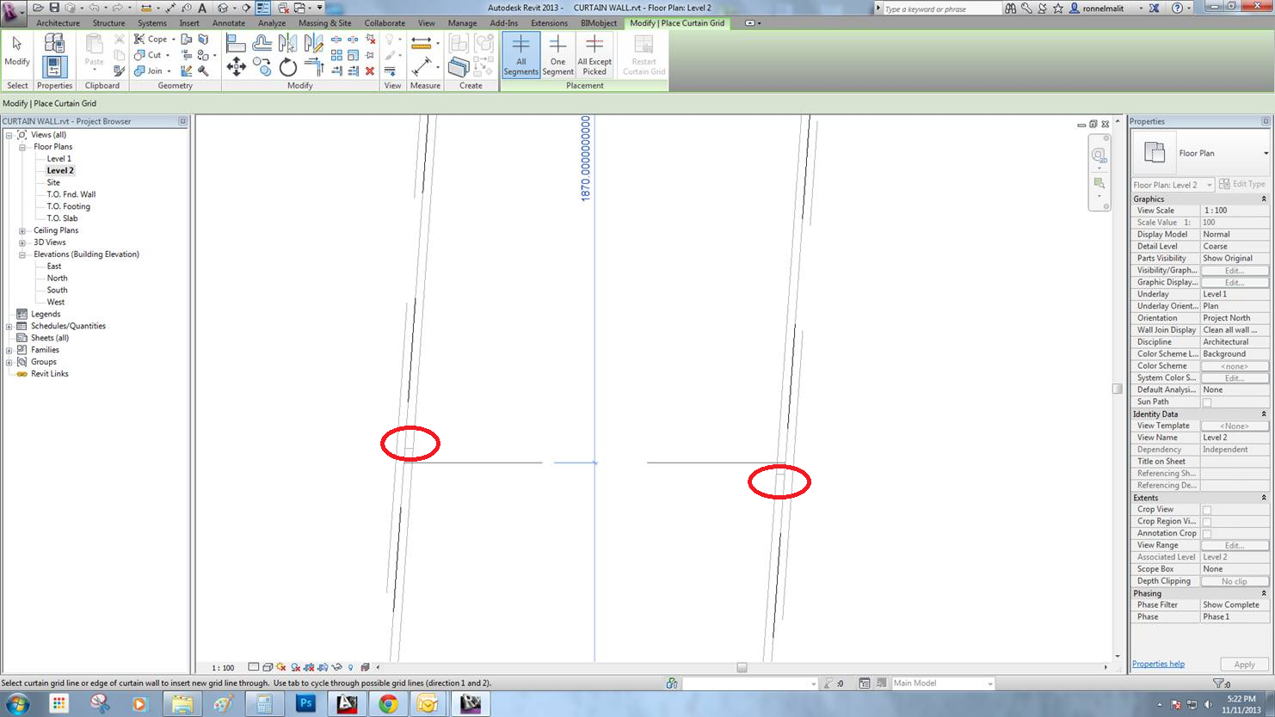The width and height of the screenshot is (1275, 717).
Task: Click the Match Type Properties brush icon
Action: [x=119, y=70]
